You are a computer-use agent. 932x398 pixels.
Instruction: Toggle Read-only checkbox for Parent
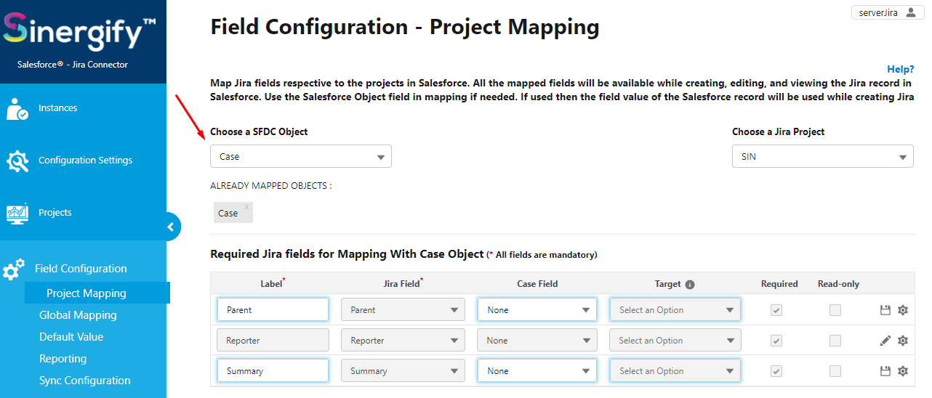(x=835, y=310)
